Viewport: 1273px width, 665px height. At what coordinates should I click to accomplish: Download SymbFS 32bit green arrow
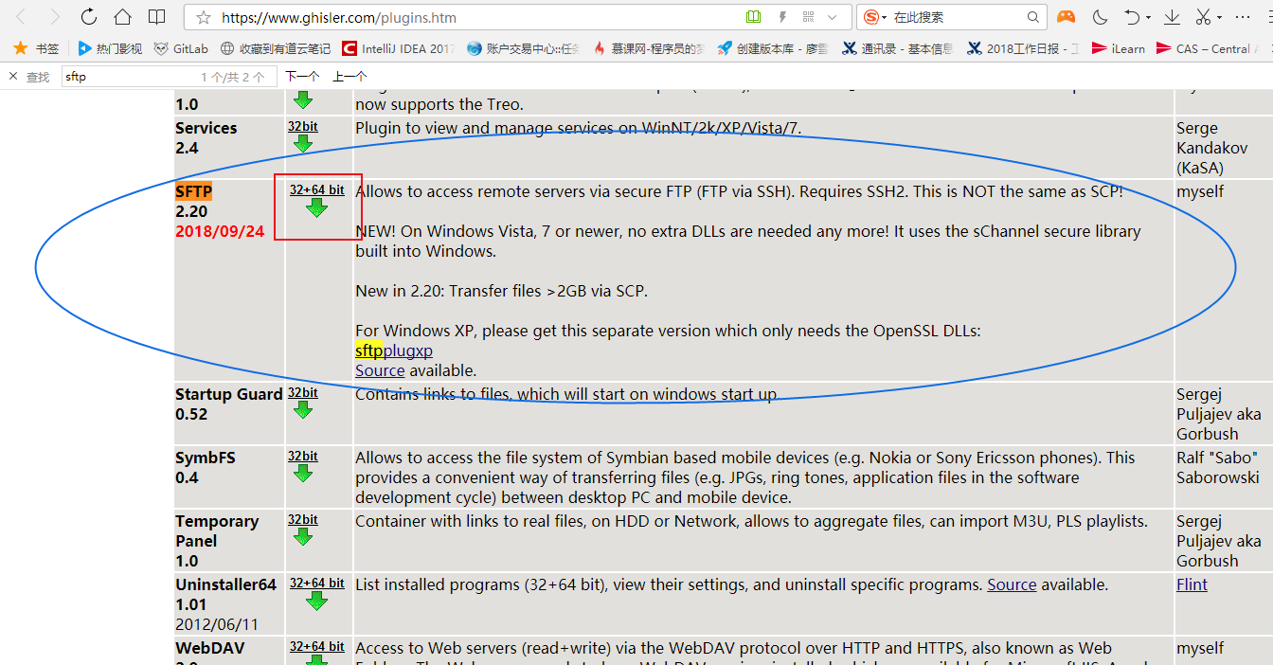[303, 473]
